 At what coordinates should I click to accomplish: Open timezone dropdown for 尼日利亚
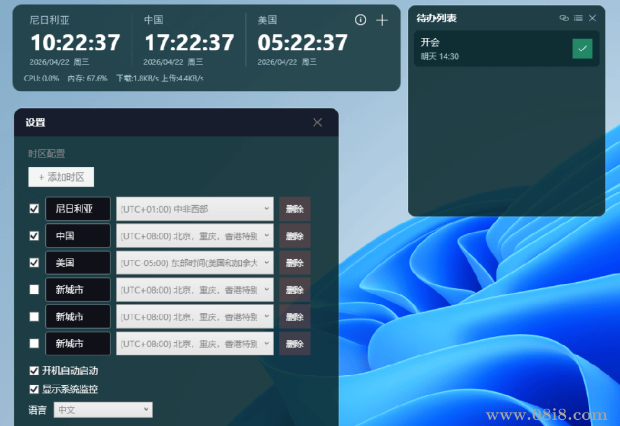coord(195,209)
